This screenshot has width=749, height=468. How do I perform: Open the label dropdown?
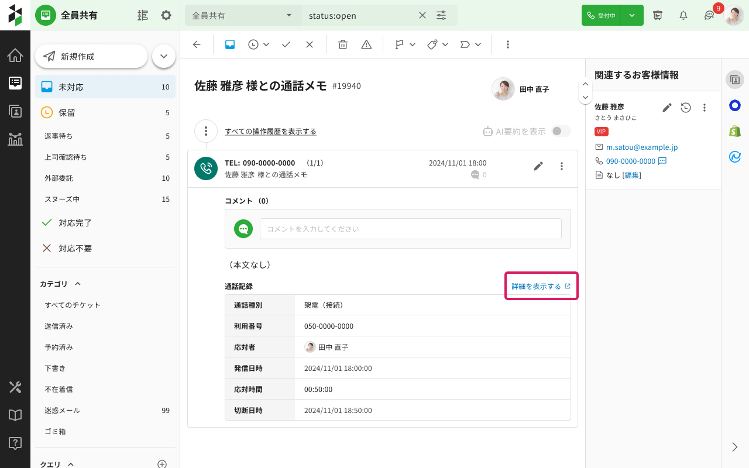470,44
